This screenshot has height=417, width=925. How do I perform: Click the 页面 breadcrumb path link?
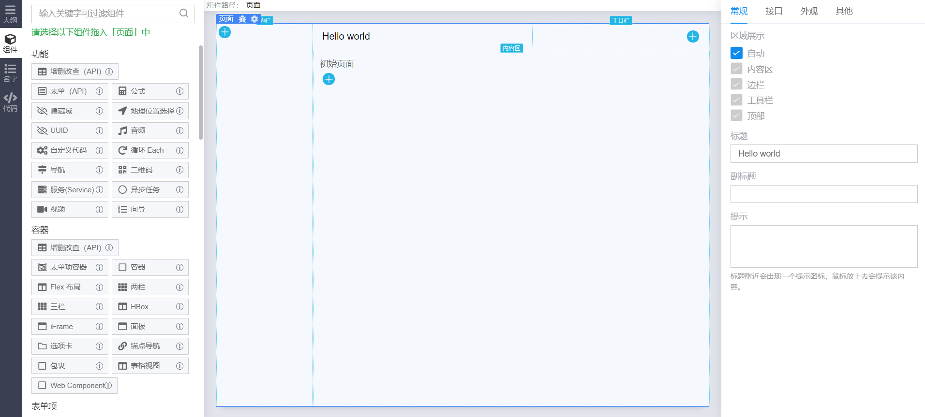[x=253, y=5]
